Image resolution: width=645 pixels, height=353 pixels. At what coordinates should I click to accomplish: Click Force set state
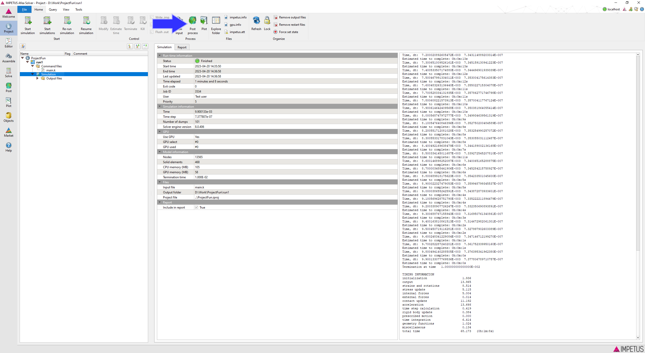click(x=286, y=32)
